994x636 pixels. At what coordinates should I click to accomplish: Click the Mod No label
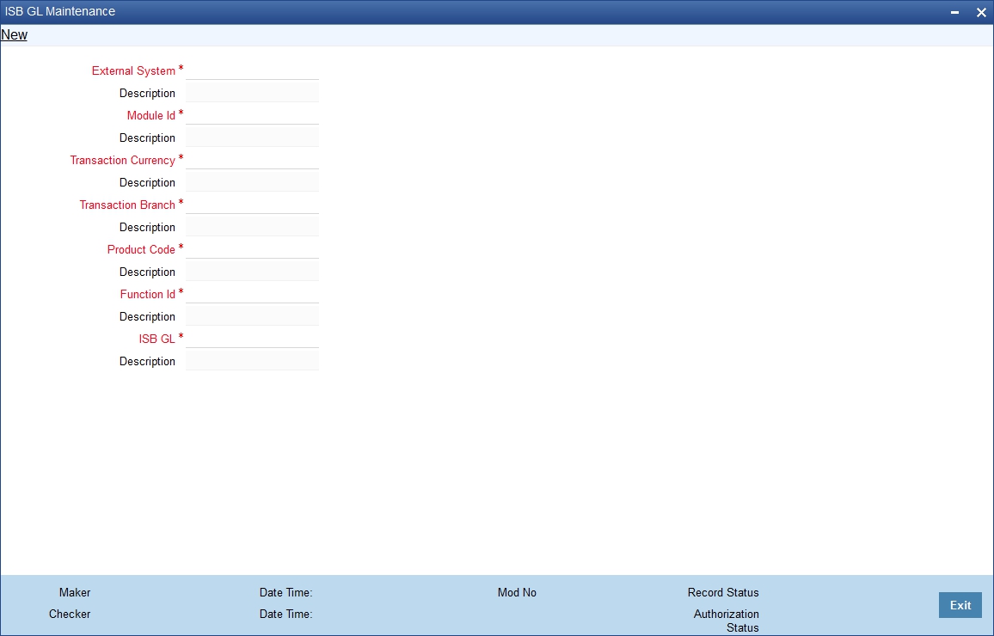(517, 592)
